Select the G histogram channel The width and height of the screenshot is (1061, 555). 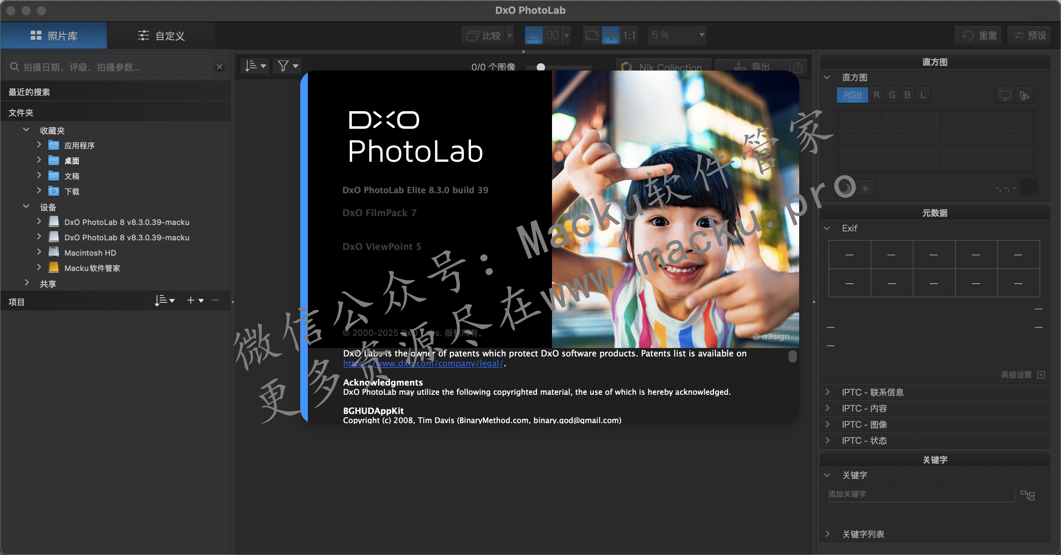(x=892, y=95)
